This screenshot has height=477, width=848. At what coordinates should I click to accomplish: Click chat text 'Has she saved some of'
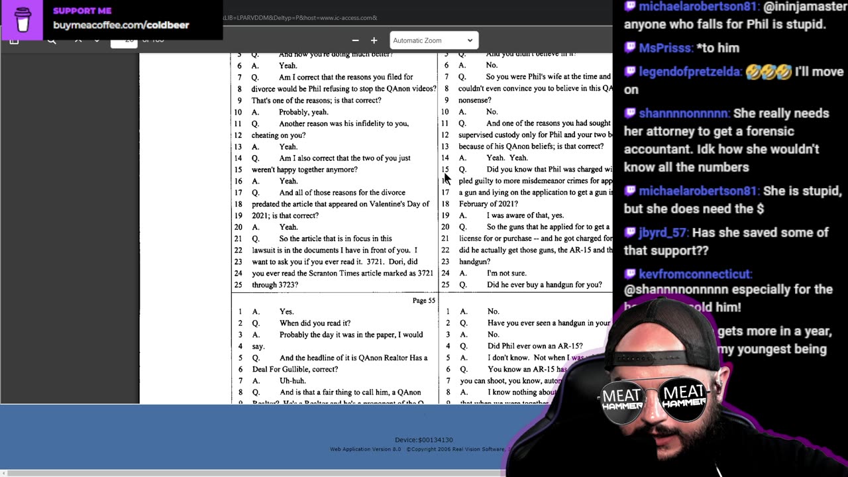tap(761, 233)
